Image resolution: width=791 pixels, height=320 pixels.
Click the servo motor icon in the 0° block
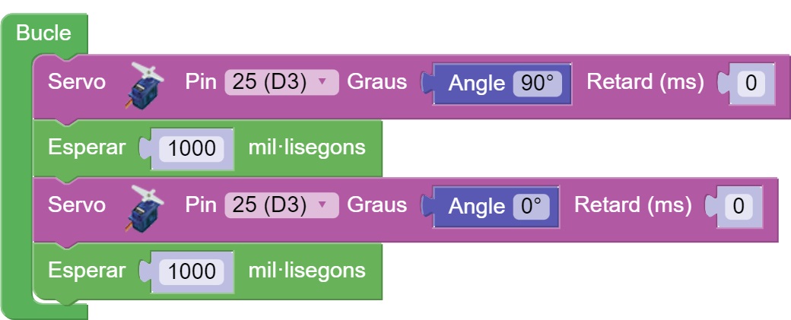(x=145, y=205)
